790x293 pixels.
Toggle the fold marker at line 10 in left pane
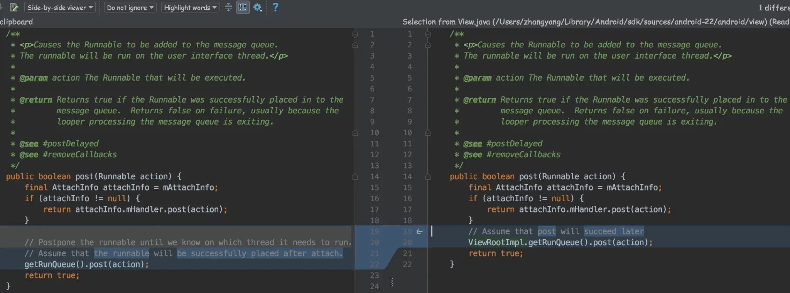point(355,133)
